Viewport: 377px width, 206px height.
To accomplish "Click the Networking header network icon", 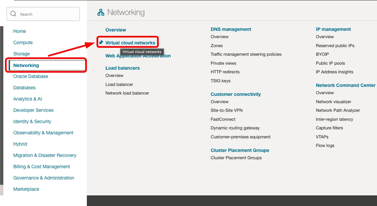I will 101,12.
